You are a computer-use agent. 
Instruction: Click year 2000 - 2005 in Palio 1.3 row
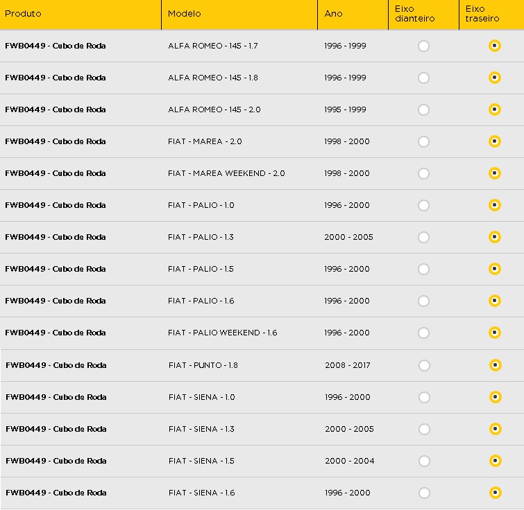pos(348,237)
